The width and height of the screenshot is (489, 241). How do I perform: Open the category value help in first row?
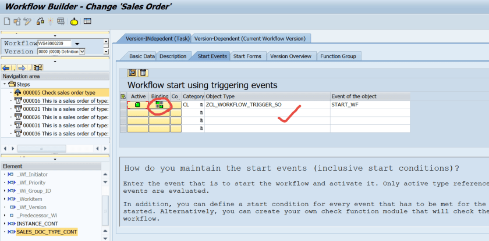201,105
